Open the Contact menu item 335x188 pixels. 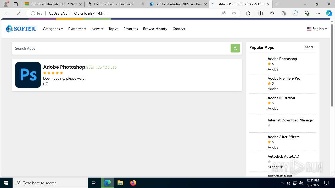(x=179, y=29)
